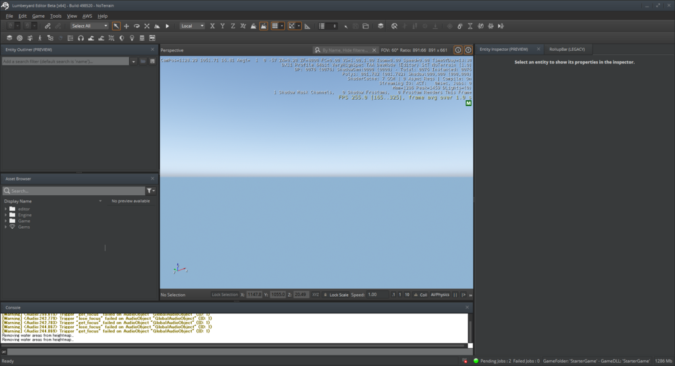Open the Entity Outliner search filter dropdown arrow
675x366 pixels.
click(133, 61)
